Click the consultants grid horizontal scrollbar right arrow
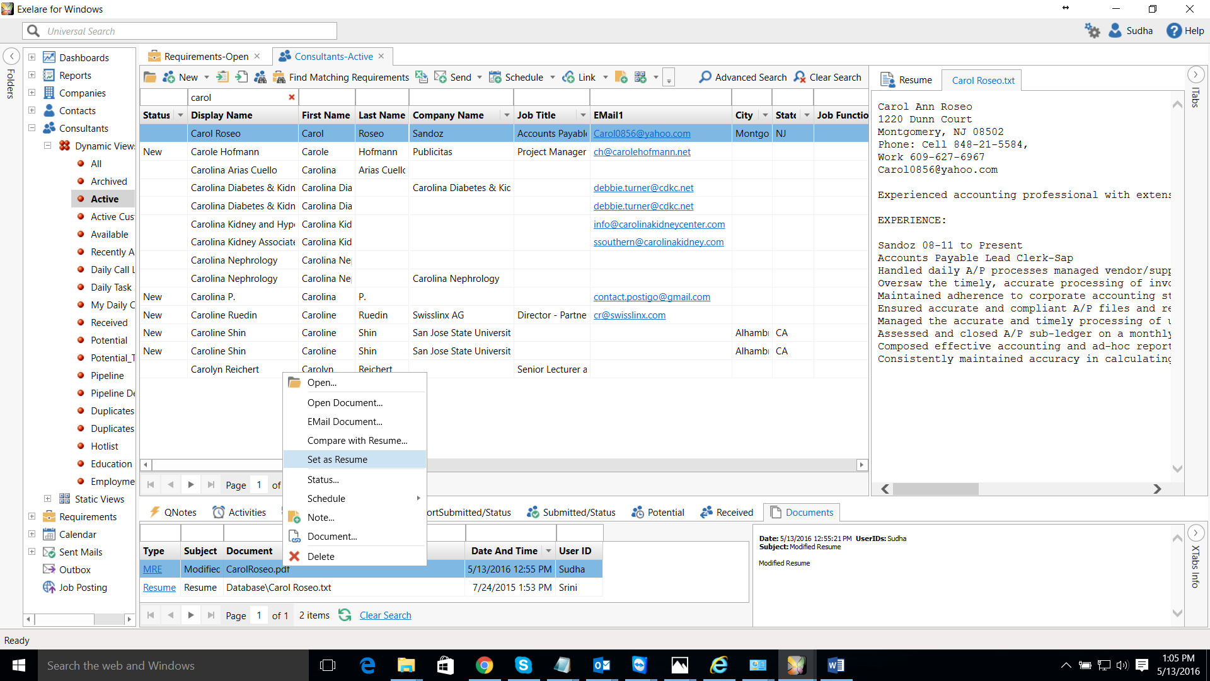The image size is (1210, 681). pos(861,465)
